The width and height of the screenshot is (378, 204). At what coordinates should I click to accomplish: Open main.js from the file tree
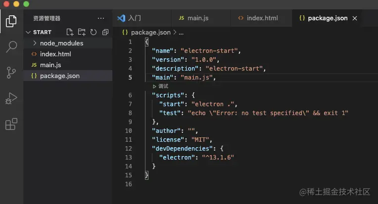(68, 65)
